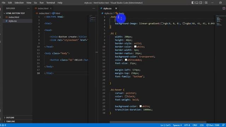Open the errors and warnings status indicator
Screen dimensions: 226x127
click(x=3, y=125)
